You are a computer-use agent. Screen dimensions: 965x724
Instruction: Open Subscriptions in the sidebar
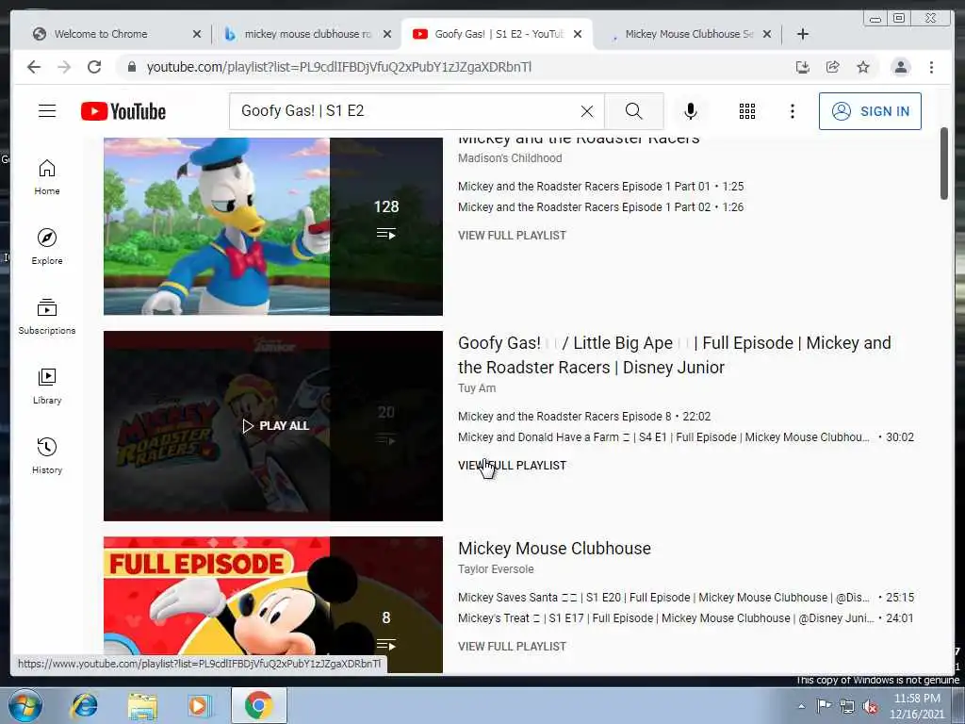tap(47, 317)
